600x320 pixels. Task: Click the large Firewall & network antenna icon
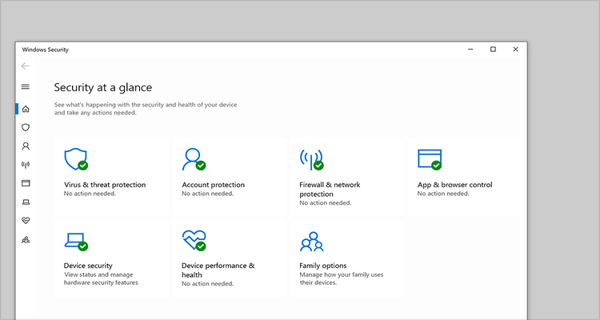[x=311, y=159]
